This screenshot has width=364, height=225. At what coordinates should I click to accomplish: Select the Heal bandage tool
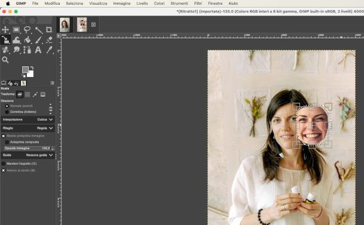(5, 50)
